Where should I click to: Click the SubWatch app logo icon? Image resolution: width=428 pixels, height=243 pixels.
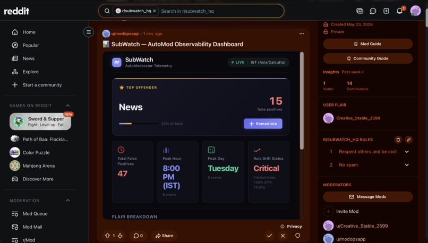116,62
